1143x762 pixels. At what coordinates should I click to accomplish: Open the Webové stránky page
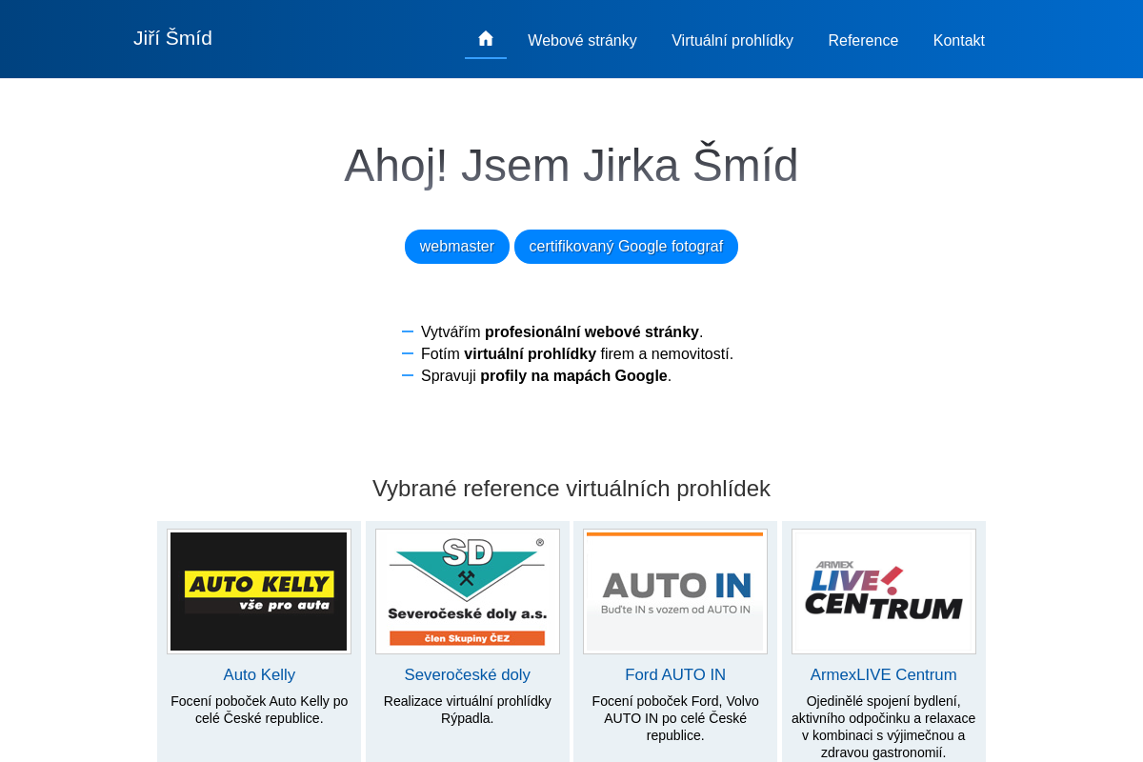pos(582,40)
